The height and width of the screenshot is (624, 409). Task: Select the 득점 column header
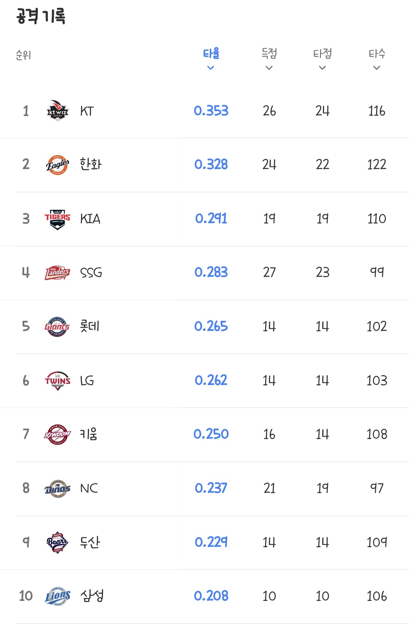pyautogui.click(x=269, y=54)
